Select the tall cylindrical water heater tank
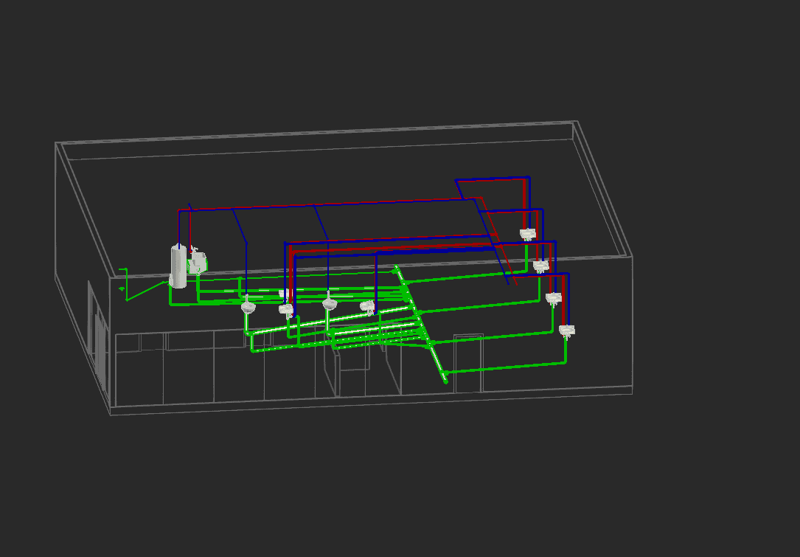The height and width of the screenshot is (557, 800). click(178, 266)
